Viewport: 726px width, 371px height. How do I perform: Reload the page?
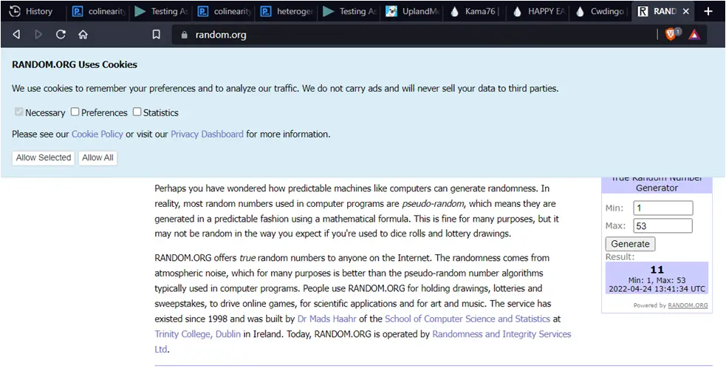[x=61, y=35]
